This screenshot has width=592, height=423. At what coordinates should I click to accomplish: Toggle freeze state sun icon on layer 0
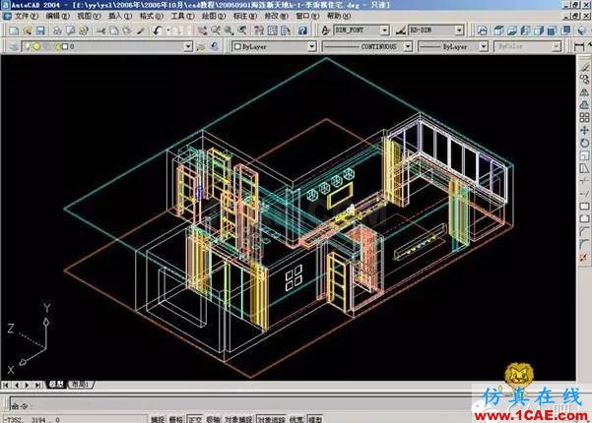(x=36, y=47)
